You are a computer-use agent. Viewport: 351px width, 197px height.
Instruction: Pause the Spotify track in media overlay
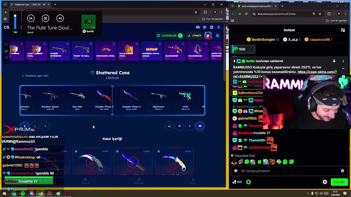[x=46, y=18]
